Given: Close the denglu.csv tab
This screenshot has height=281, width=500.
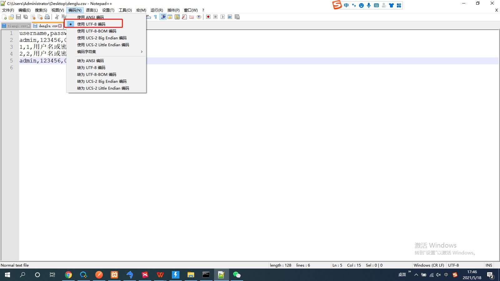Looking at the screenshot, I should click(x=60, y=26).
